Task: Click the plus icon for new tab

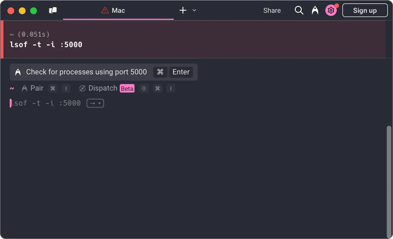Action: tap(183, 11)
